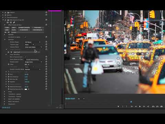
Task: Click the Lift button
Action: tap(153, 106)
